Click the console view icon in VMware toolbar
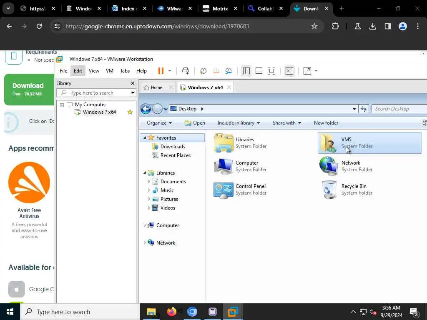This screenshot has height=320, width=427. pyautogui.click(x=289, y=71)
